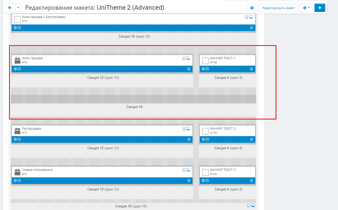
Task: Open settings gear for Распродажа #75
Action: (x=15, y=139)
